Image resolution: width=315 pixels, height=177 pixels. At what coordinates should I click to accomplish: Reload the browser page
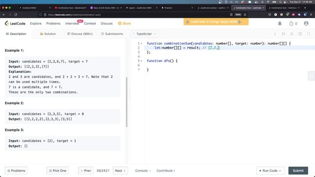16,15
